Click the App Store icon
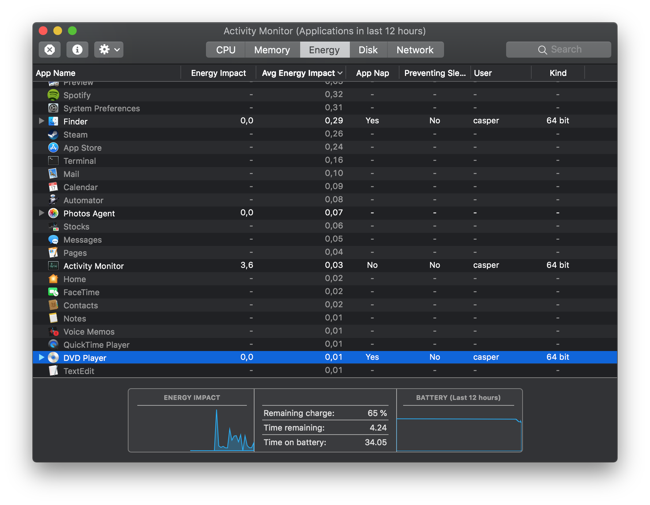This screenshot has width=650, height=505. click(53, 147)
